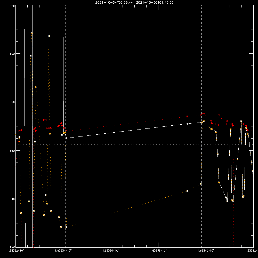Click the start timestamp 2021-10-04T09:59:44 in title

(114, 3)
